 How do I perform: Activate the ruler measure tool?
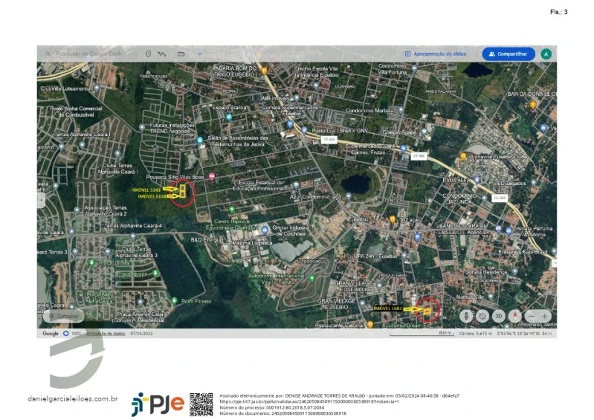coord(181,54)
